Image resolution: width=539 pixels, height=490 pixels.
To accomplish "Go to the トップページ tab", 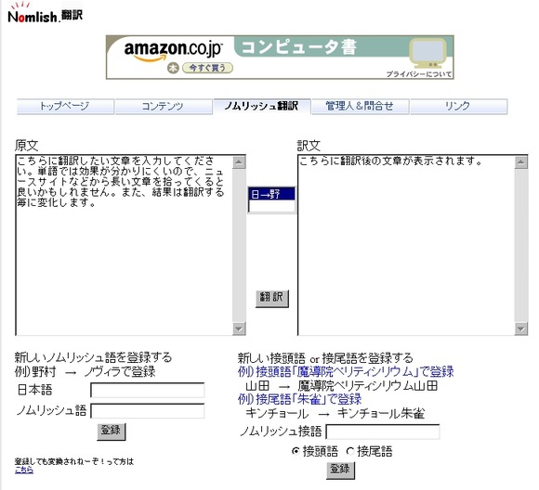I will [65, 106].
